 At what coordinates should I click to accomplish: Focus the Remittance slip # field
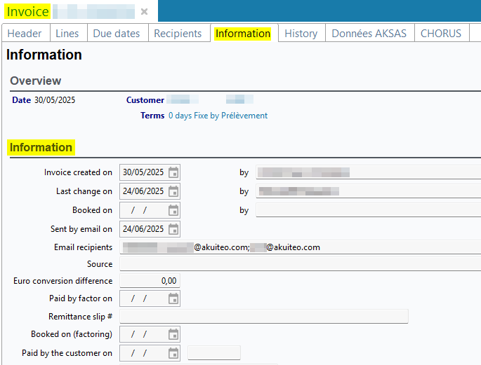click(263, 317)
